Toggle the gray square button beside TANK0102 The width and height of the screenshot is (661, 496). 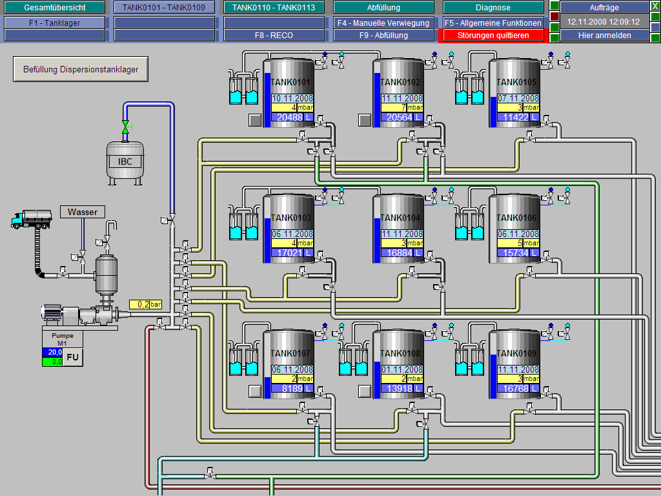point(365,120)
